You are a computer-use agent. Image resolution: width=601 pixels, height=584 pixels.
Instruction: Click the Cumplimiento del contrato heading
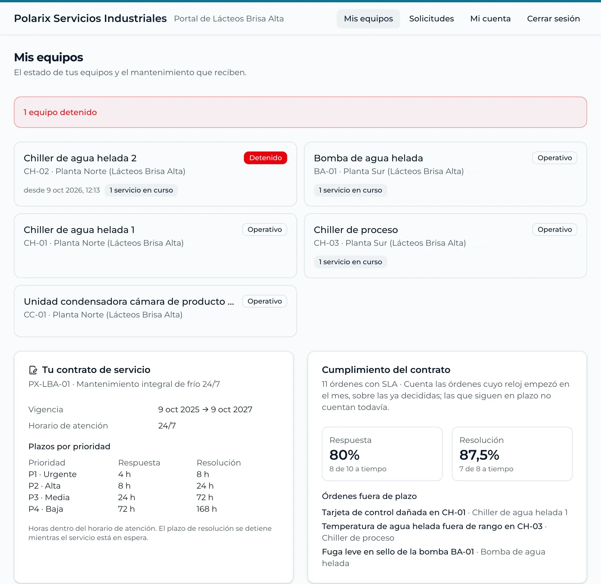(386, 370)
